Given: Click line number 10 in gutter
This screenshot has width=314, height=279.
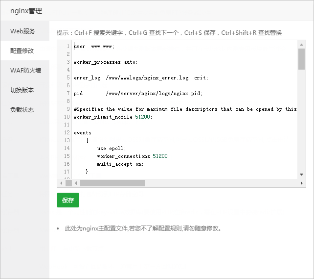Looking at the screenshot, I should coord(67,117).
